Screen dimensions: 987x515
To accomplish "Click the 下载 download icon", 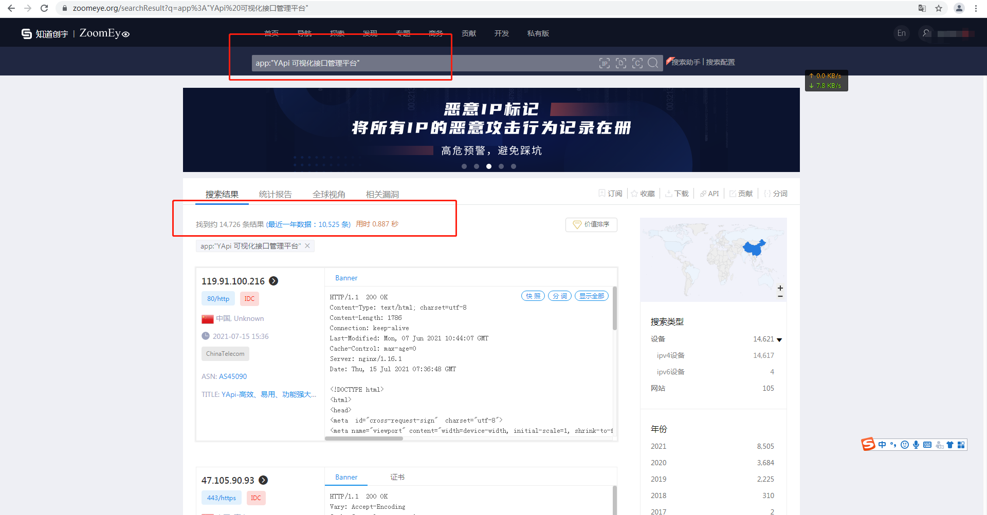I will click(668, 194).
